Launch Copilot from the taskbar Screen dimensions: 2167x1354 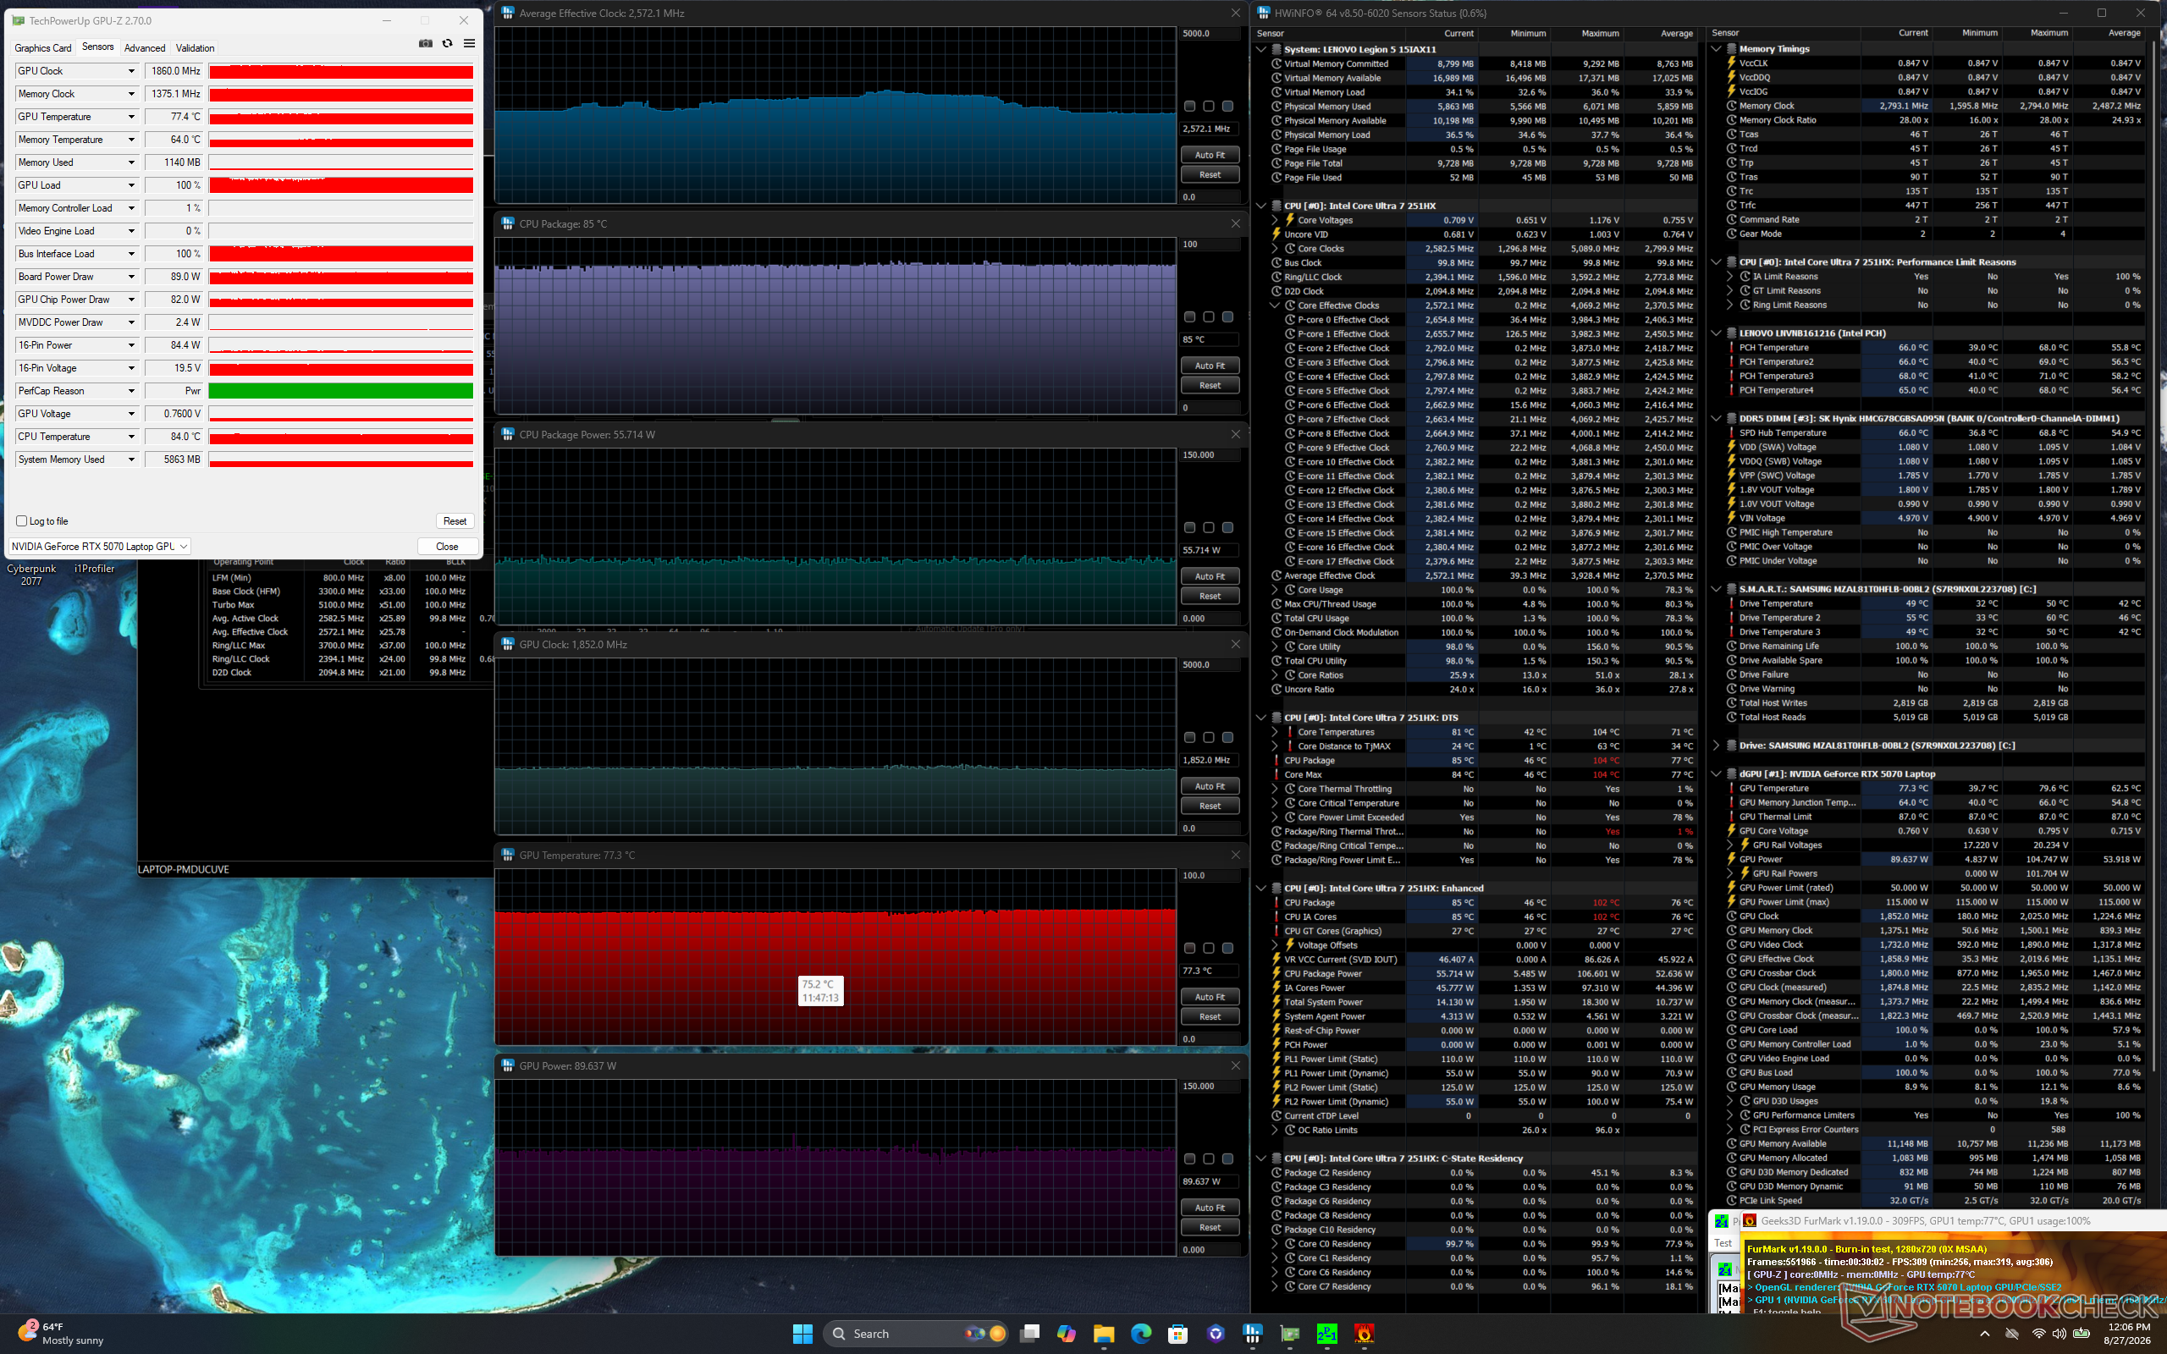click(x=1066, y=1334)
